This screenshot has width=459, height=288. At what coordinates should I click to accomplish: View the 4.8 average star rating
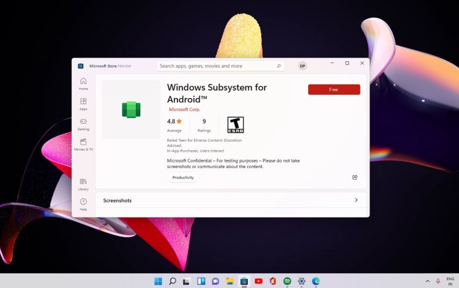[x=174, y=121]
